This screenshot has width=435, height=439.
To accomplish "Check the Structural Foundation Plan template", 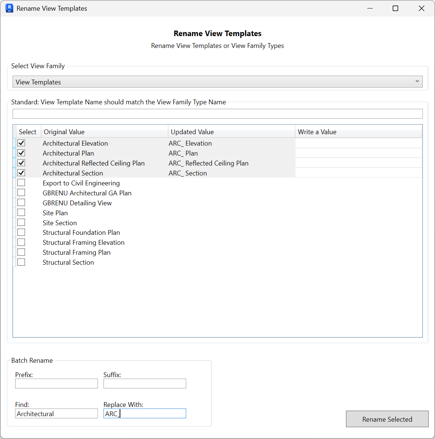I will point(21,232).
